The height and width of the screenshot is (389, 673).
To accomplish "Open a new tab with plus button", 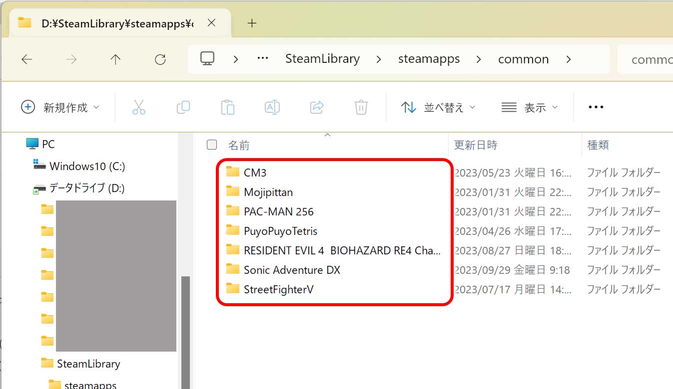I will click(x=252, y=23).
